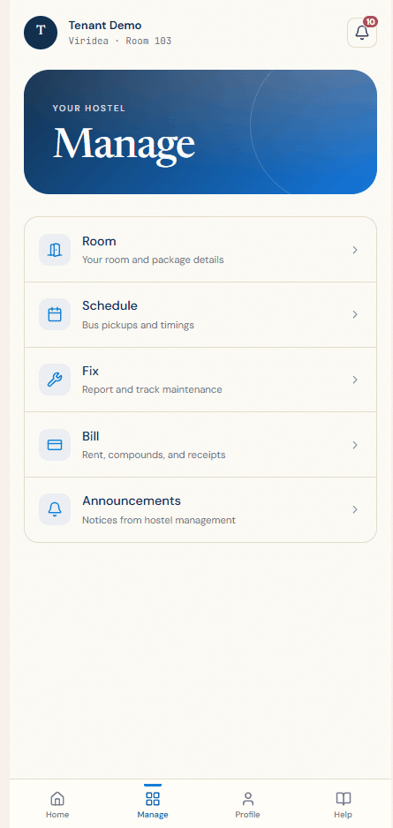Expand the Fix row chevron
The image size is (393, 828).
point(356,380)
